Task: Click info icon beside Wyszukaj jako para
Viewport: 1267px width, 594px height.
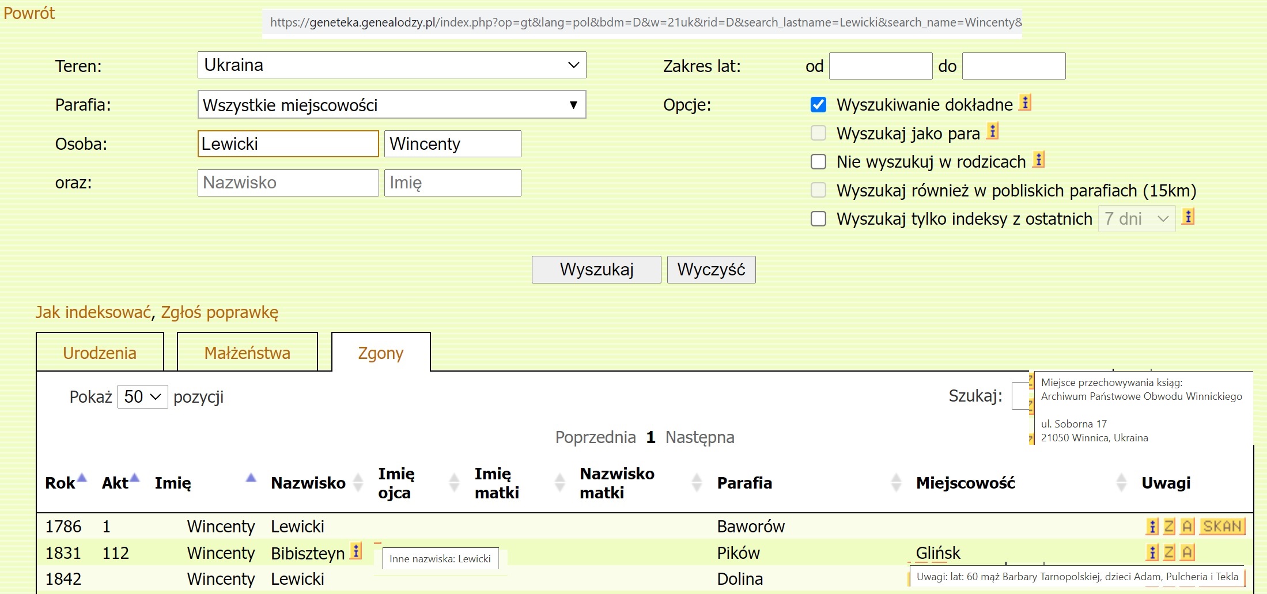Action: point(992,132)
